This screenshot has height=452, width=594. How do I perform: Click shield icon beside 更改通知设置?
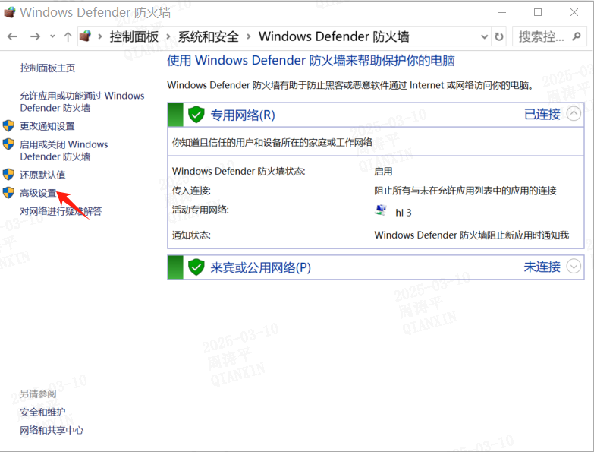(8, 125)
